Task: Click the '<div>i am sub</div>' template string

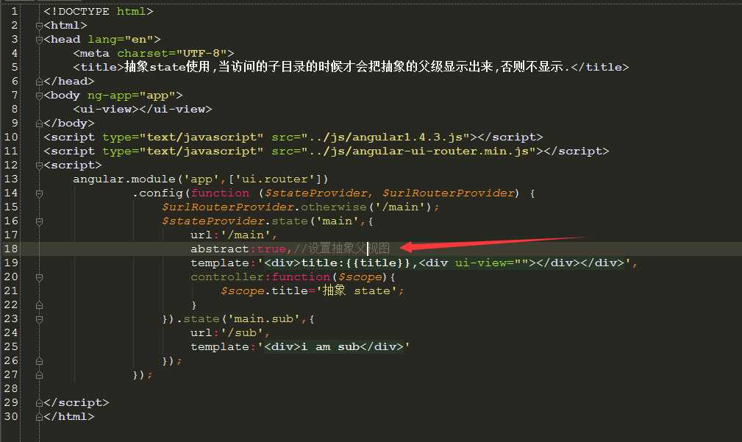Action: pos(334,346)
